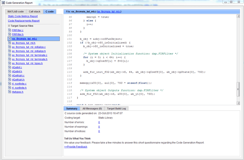Show the All Messages (0) tab
The image size is (244, 160).
click(92, 108)
